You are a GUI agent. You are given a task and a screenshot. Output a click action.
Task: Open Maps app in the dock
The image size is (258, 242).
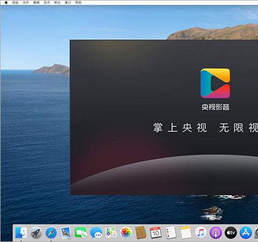(111, 233)
